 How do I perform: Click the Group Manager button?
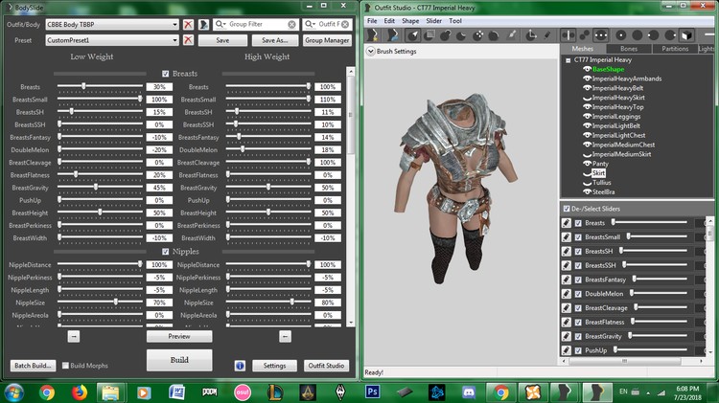coord(328,40)
